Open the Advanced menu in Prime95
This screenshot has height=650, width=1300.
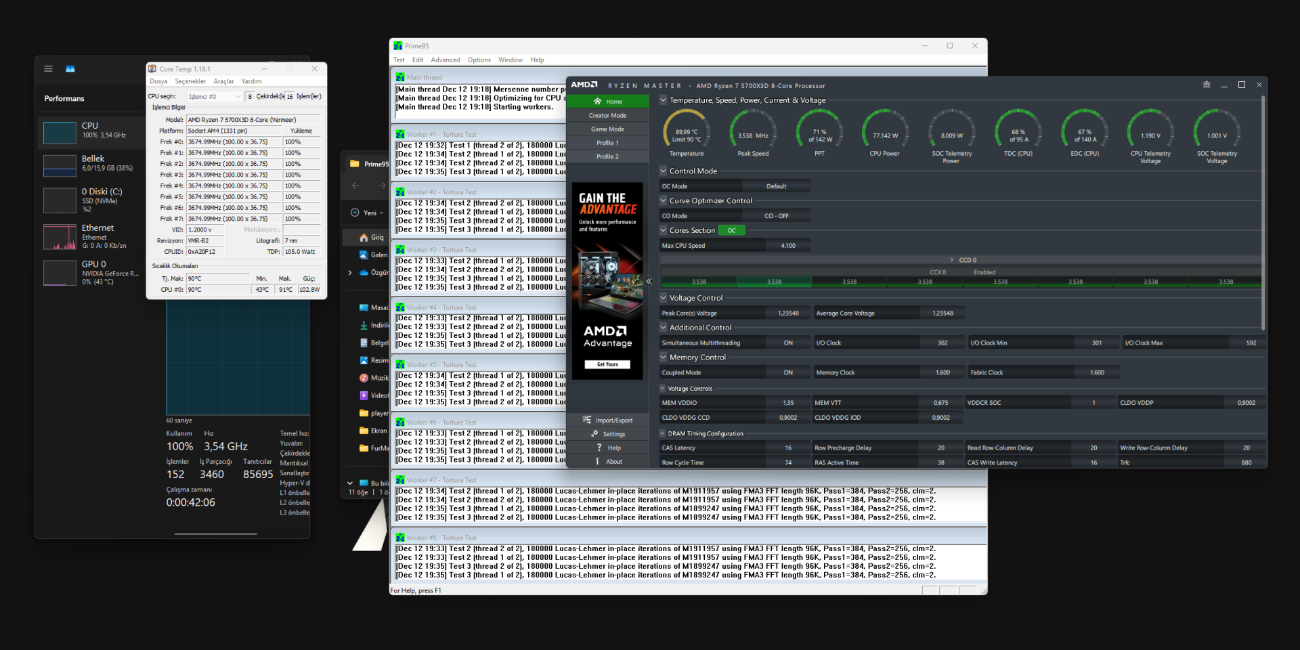point(445,60)
